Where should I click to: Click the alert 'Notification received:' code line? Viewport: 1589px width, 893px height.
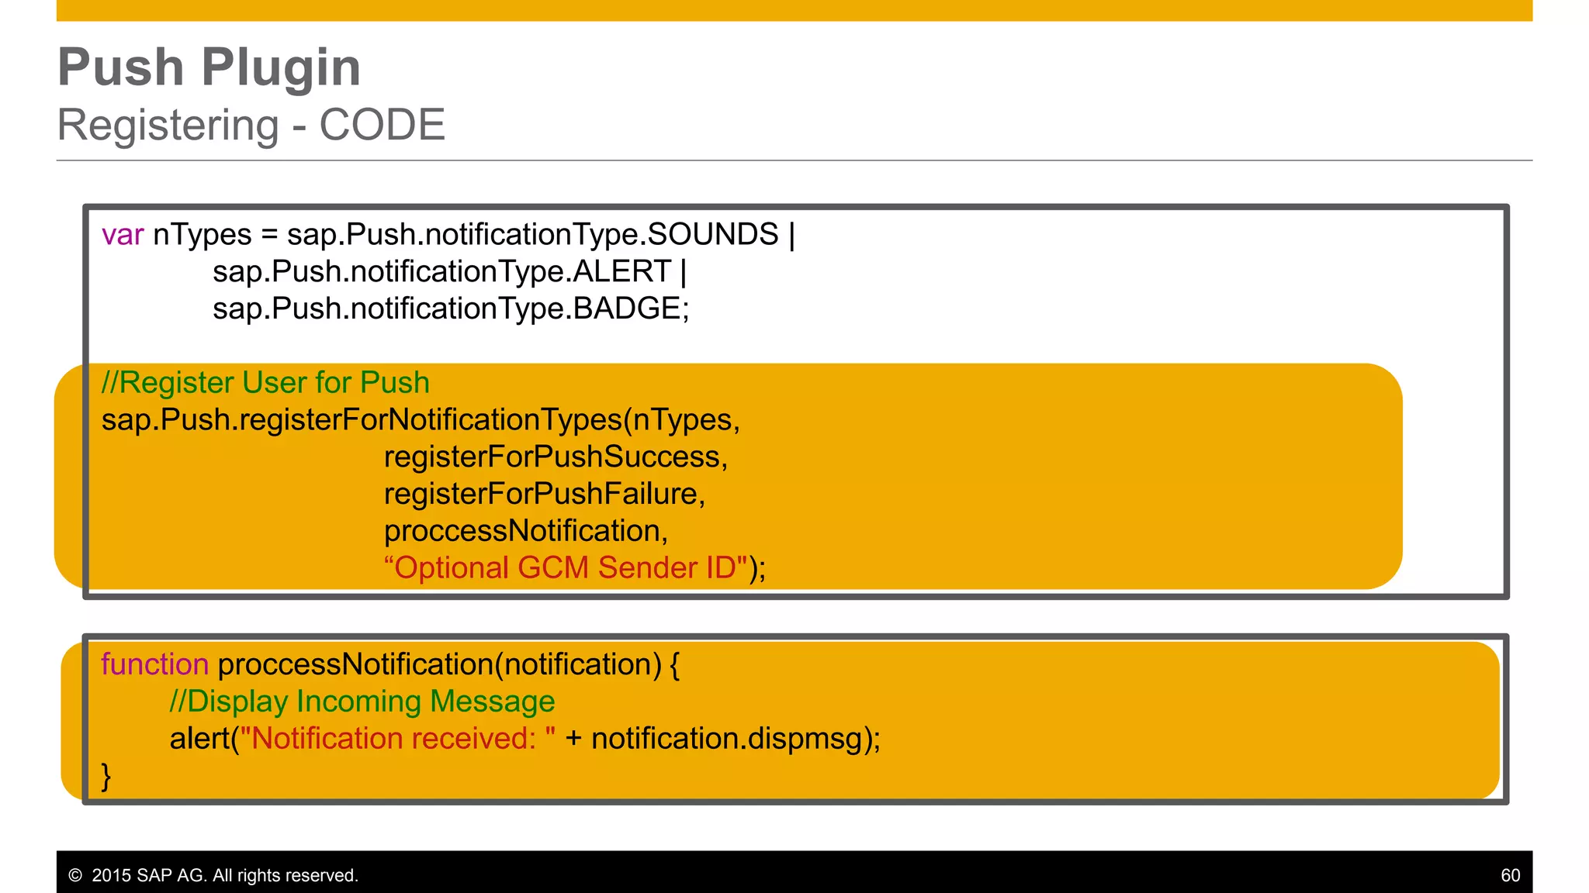pos(525,739)
